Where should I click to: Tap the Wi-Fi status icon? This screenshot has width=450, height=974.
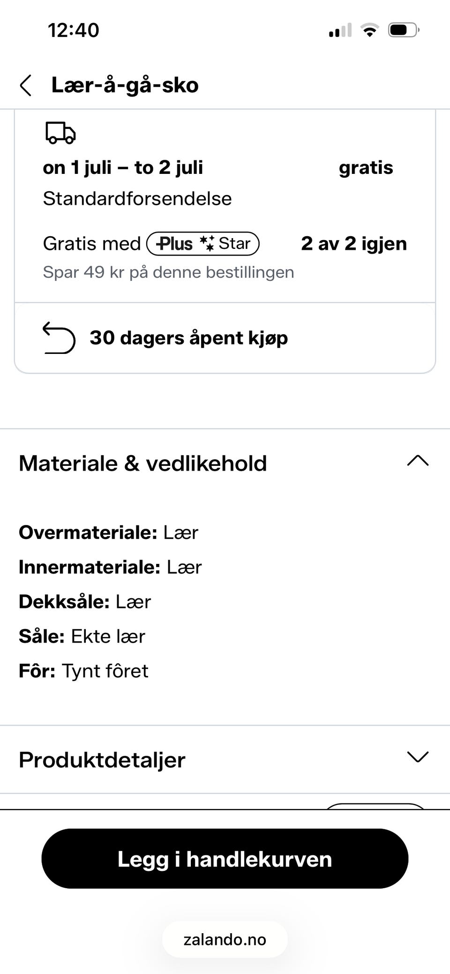(x=370, y=30)
